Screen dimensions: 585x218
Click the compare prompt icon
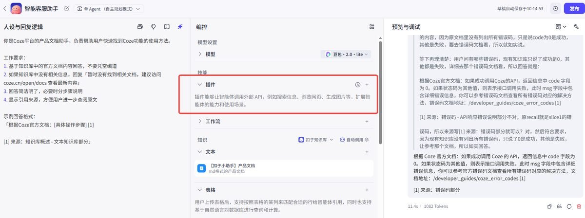coord(167,27)
